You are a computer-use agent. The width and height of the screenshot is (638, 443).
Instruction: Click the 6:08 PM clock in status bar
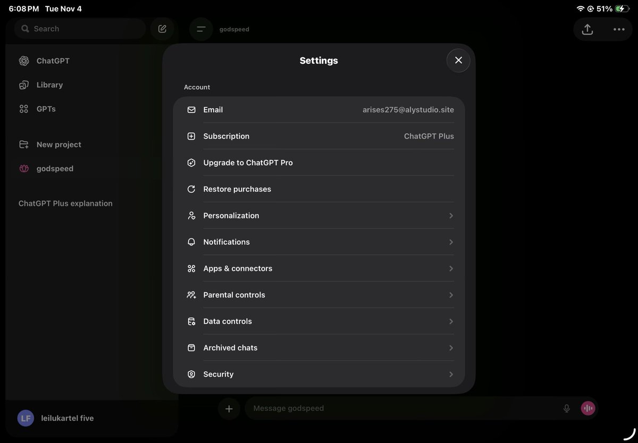(24, 9)
